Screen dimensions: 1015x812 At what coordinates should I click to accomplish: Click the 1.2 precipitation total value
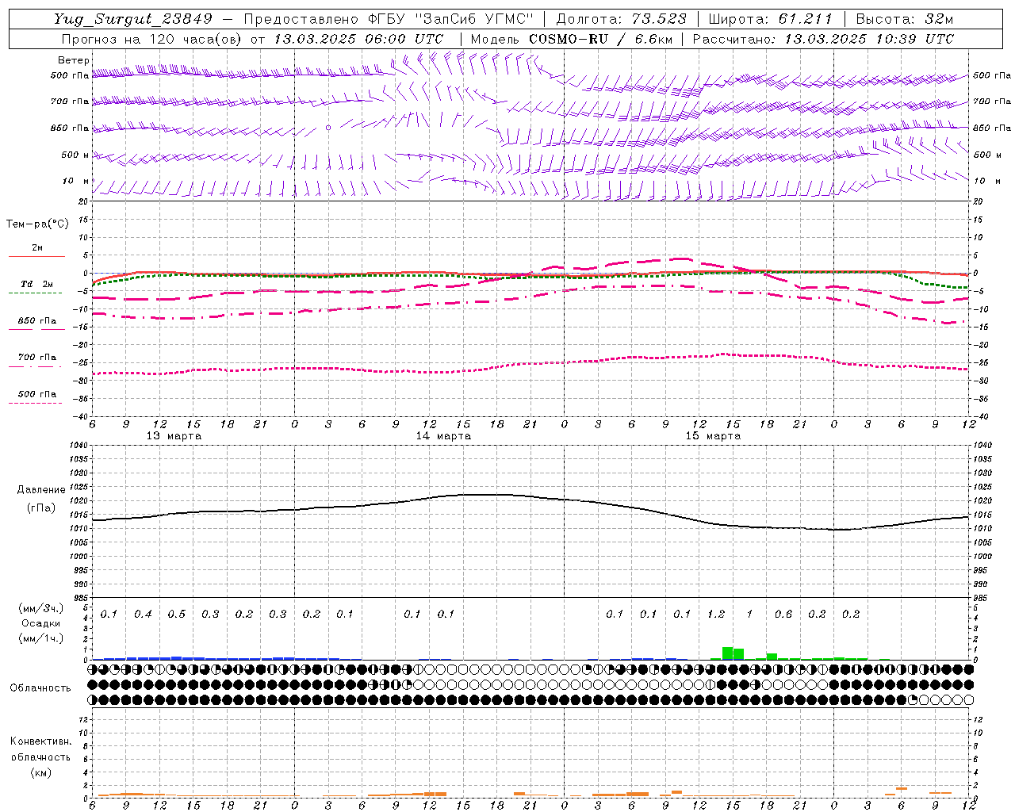[715, 615]
